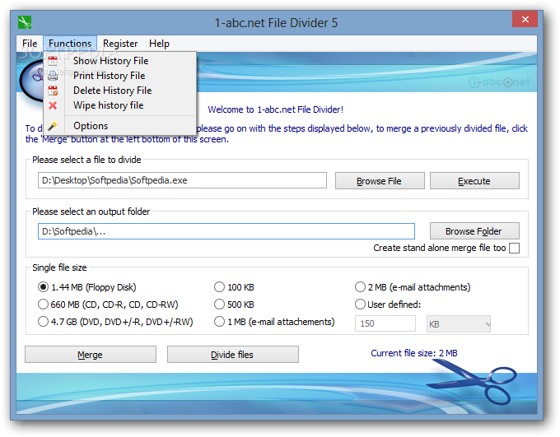This screenshot has width=560, height=437.
Task: Click the Browse Folder button
Action: tap(474, 231)
